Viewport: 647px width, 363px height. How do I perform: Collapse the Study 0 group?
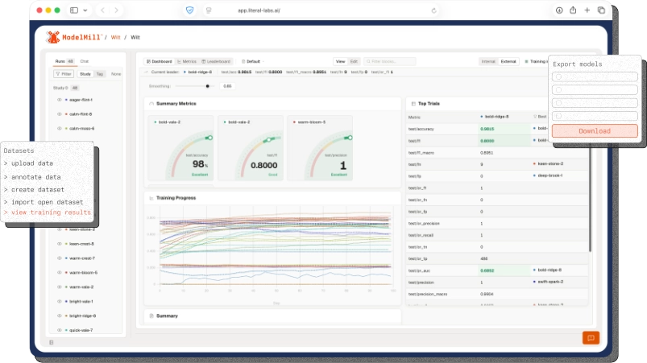coord(65,88)
